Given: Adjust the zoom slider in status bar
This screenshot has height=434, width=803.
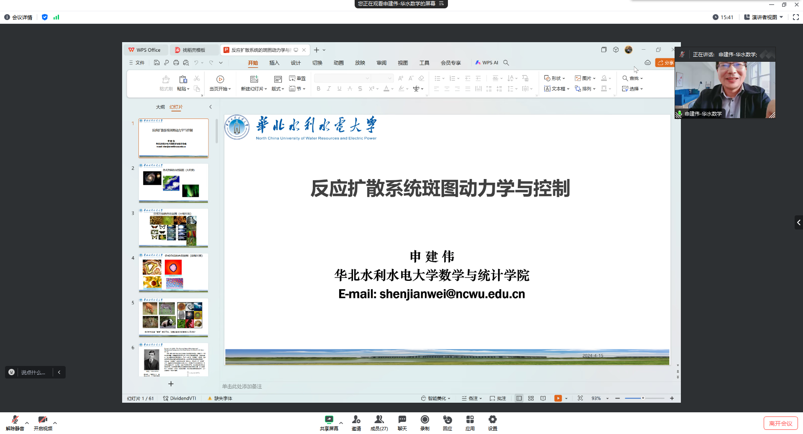Looking at the screenshot, I should click(643, 398).
